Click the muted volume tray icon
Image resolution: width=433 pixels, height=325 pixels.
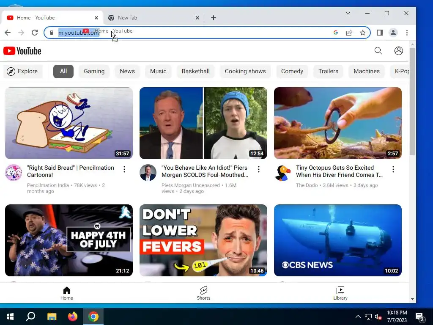378,317
